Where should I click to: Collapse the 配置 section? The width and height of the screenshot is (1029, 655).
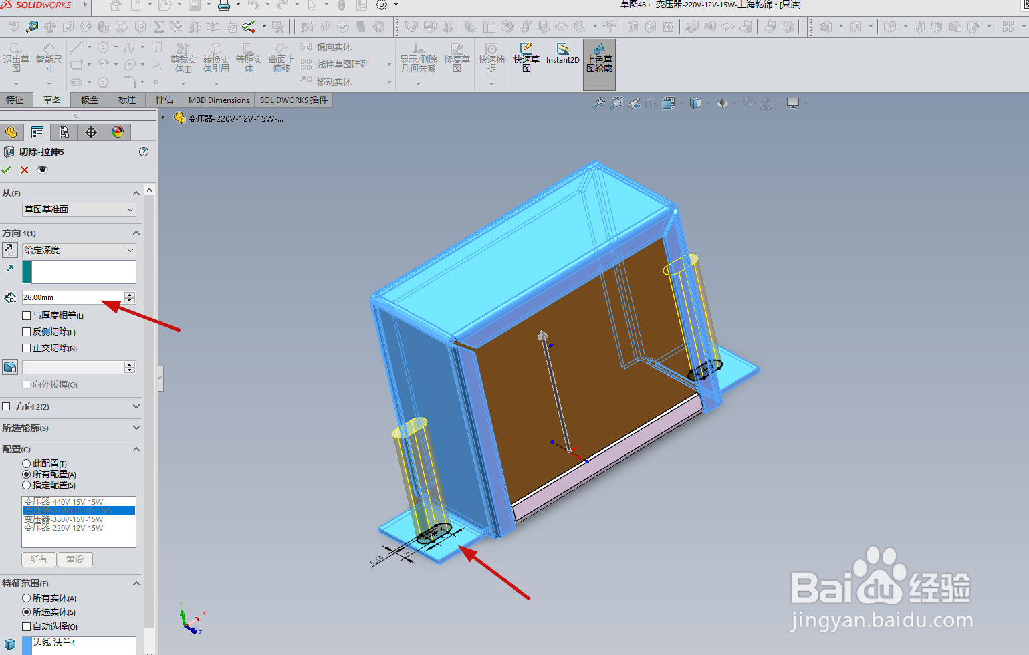point(136,449)
